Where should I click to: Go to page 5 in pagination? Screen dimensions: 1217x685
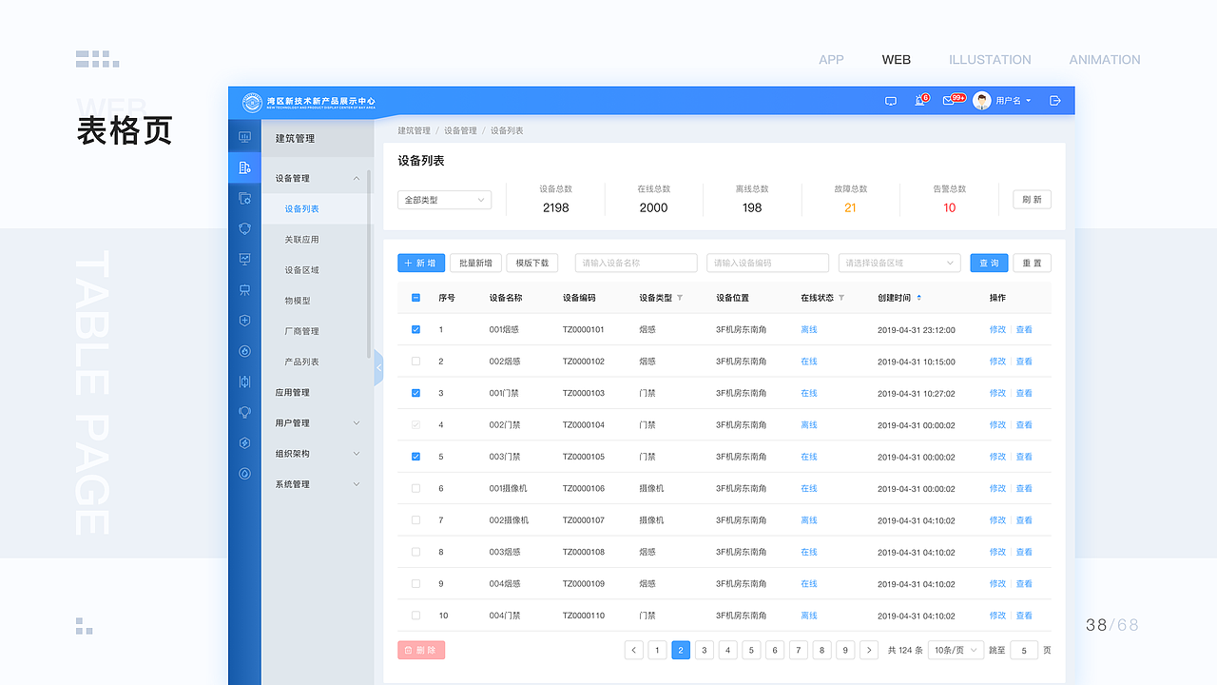[751, 649]
